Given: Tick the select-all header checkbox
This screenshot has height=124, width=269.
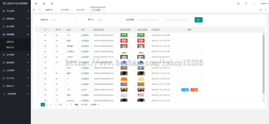Looking at the screenshot, I should coord(39,30).
